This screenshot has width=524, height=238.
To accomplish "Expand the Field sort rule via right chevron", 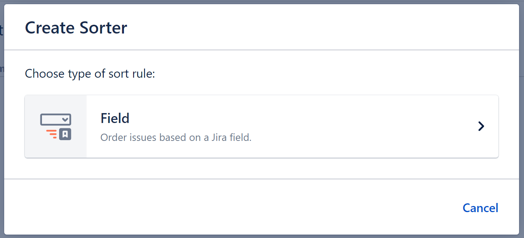I will tap(481, 126).
